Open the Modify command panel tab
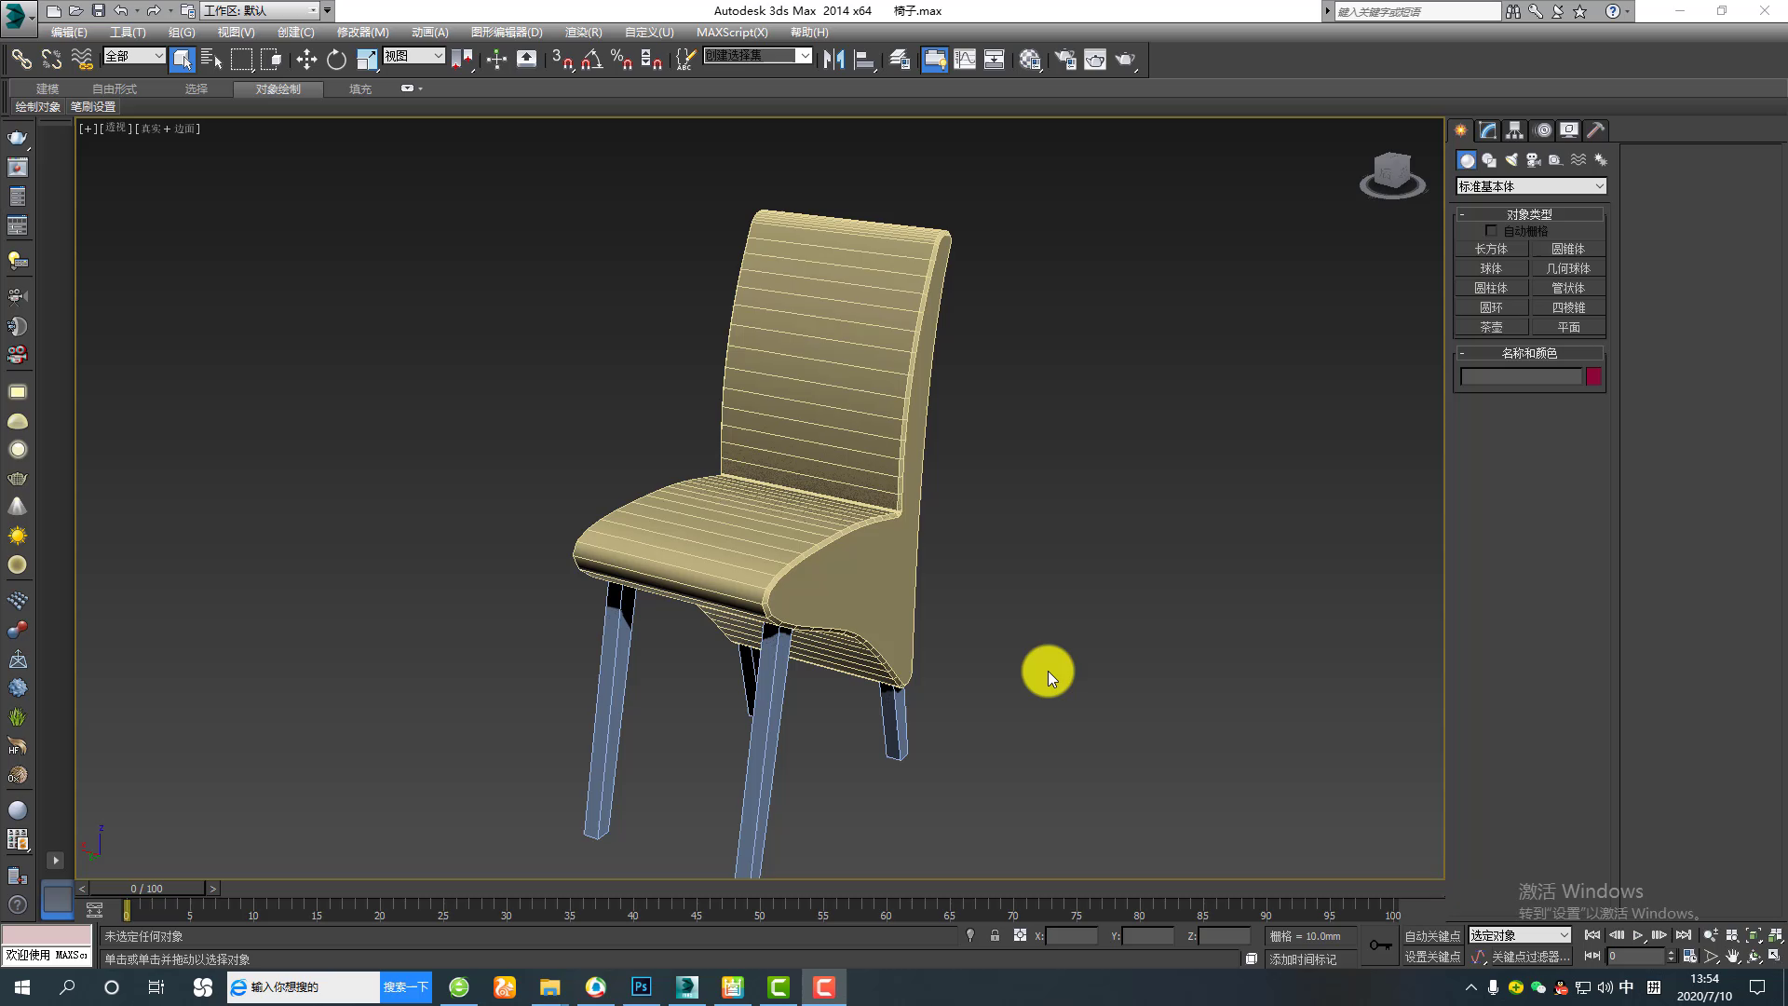This screenshot has height=1006, width=1788. (x=1487, y=130)
